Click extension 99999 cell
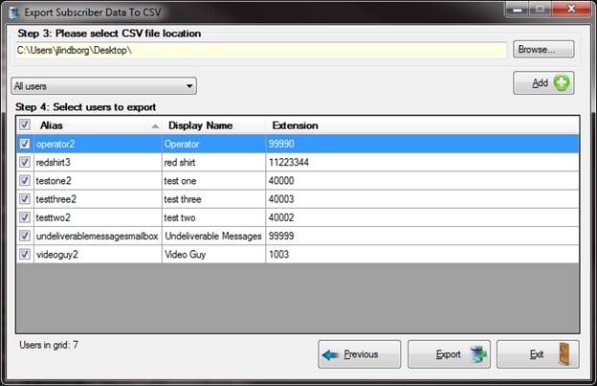Image resolution: width=597 pixels, height=386 pixels. click(422, 236)
